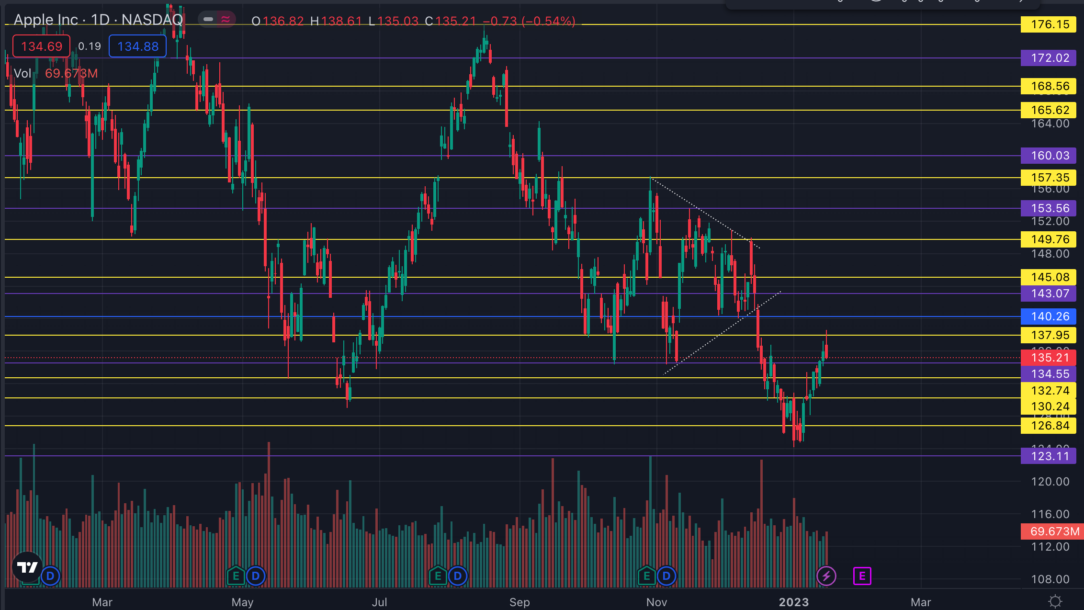Screen dimensions: 1084x610
Task: Select the 145.08 yellow price label
Action: [1049, 277]
